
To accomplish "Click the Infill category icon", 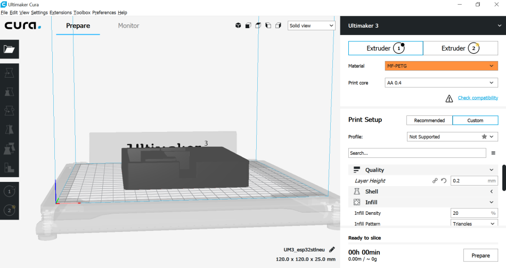I will point(356,202).
